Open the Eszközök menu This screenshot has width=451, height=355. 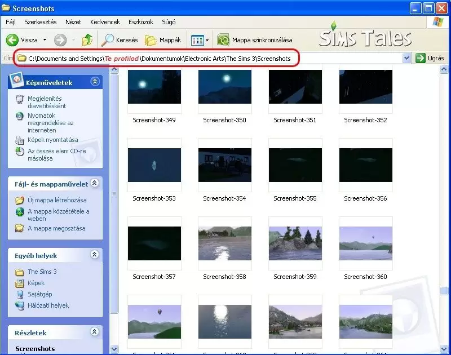coord(141,22)
